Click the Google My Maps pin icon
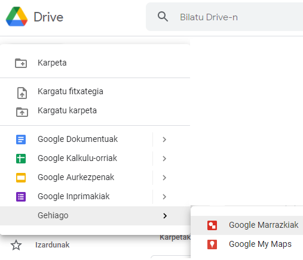The width and height of the screenshot is (303, 260). 212,244
